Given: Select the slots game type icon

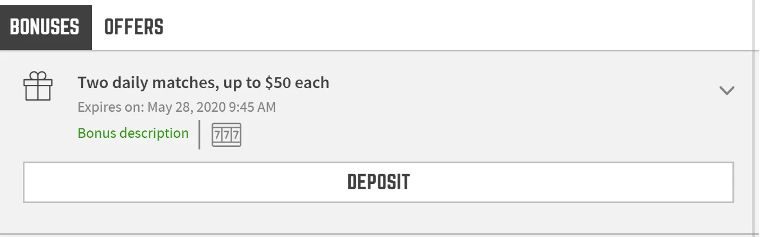Looking at the screenshot, I should (x=226, y=135).
